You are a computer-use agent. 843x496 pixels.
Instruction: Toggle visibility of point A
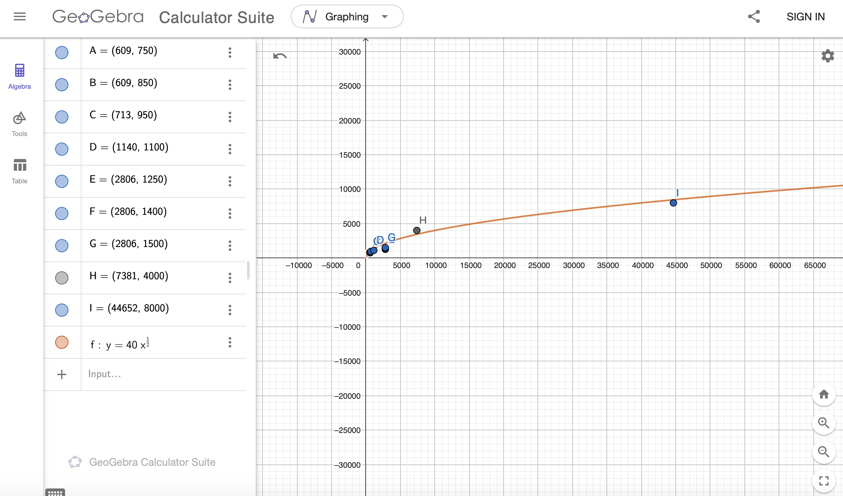tap(61, 53)
